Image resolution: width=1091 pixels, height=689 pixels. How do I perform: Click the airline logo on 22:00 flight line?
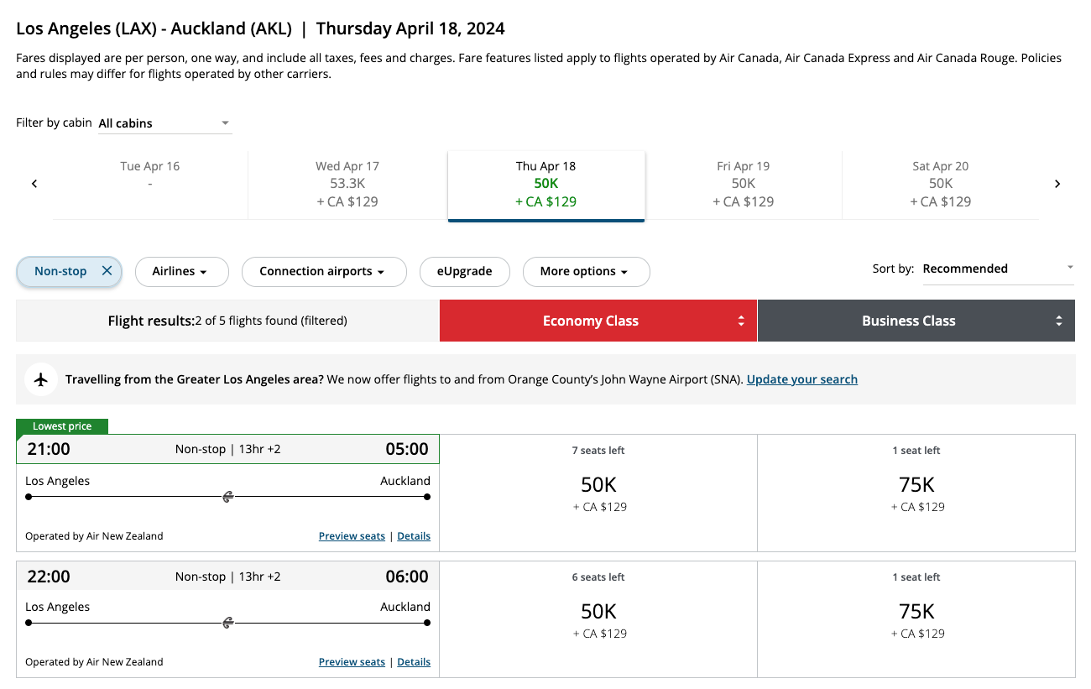click(x=227, y=623)
